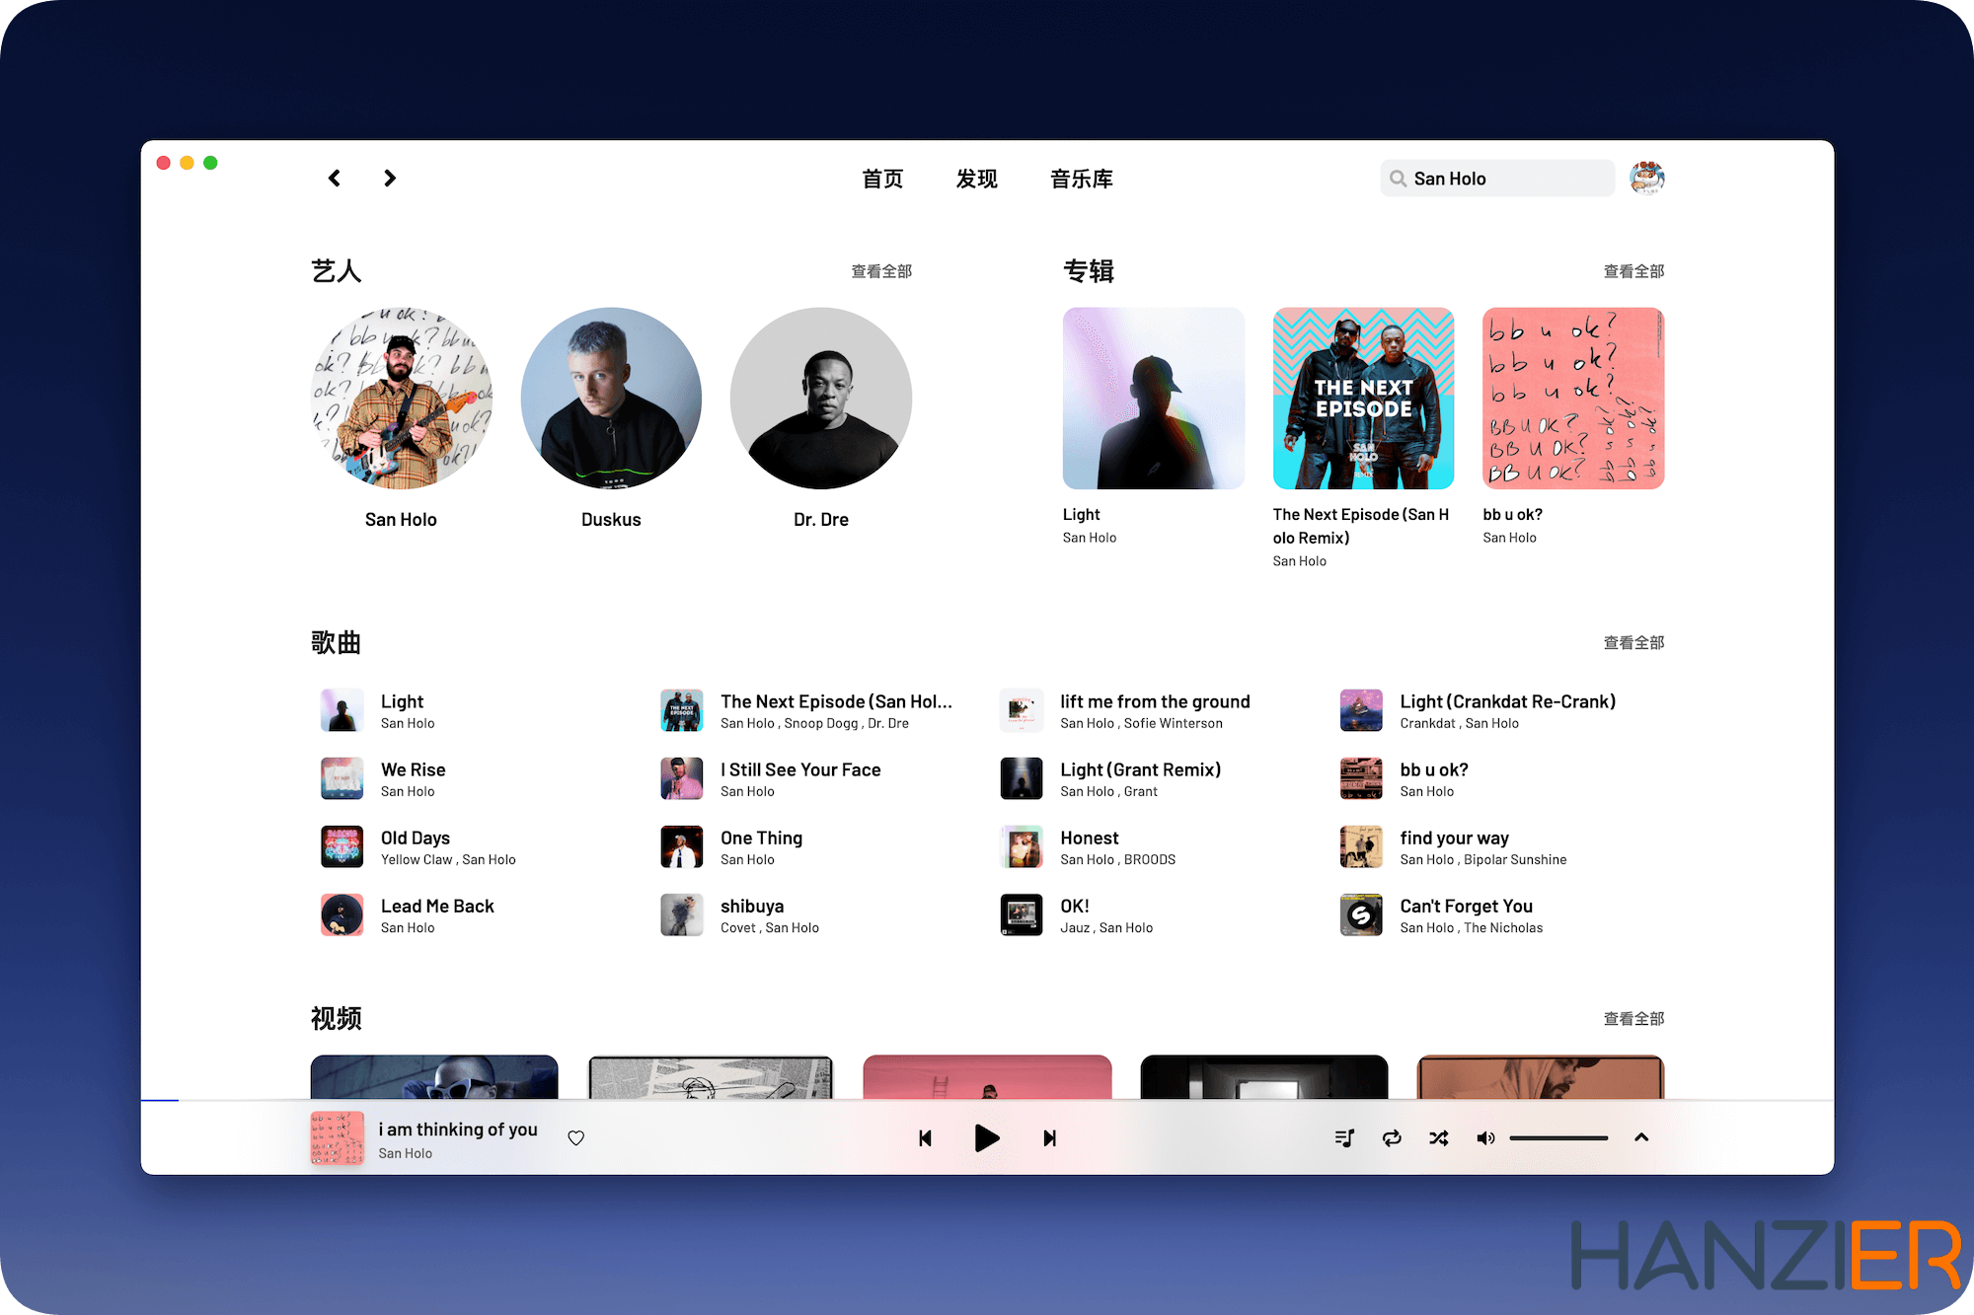
Task: Click the skip forward icon
Action: tap(1052, 1135)
